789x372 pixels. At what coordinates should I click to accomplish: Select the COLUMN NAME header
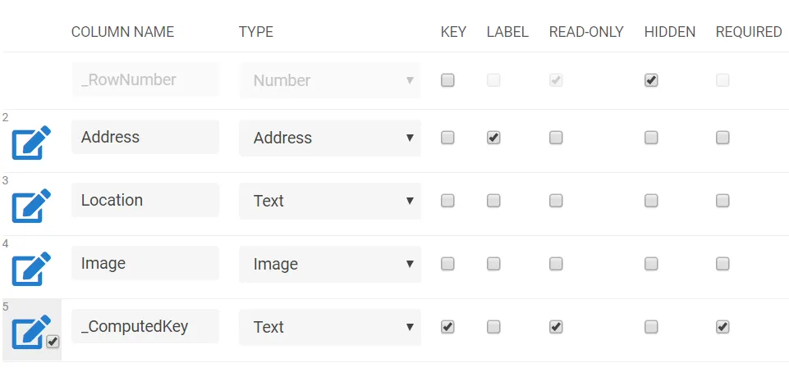(122, 32)
